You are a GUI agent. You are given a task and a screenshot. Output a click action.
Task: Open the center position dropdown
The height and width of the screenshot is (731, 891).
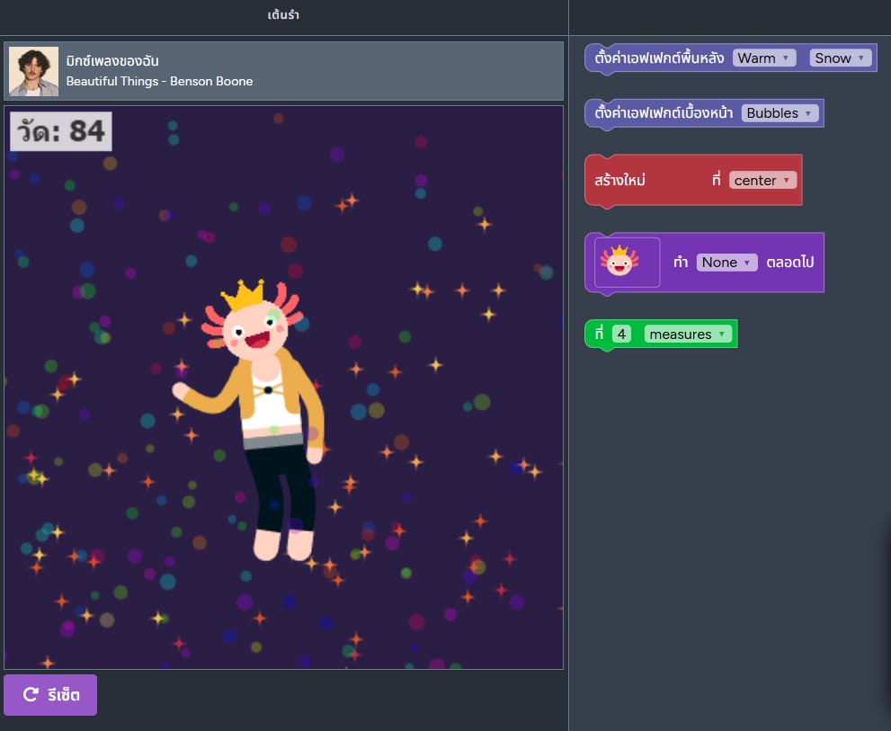[762, 180]
